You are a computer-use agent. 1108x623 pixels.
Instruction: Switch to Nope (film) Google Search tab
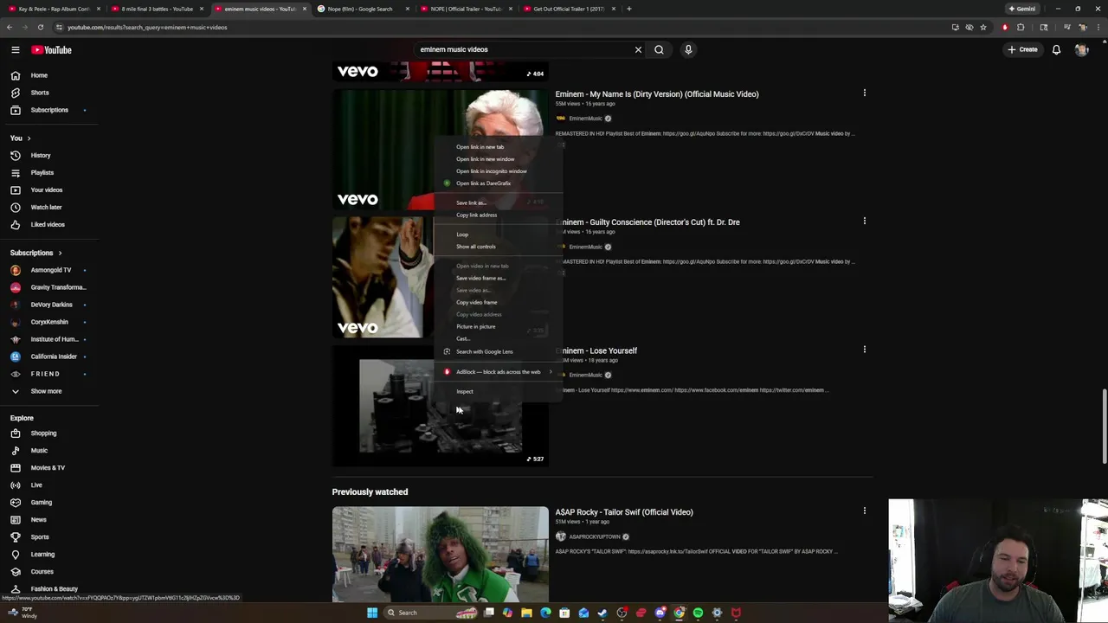[x=362, y=9]
